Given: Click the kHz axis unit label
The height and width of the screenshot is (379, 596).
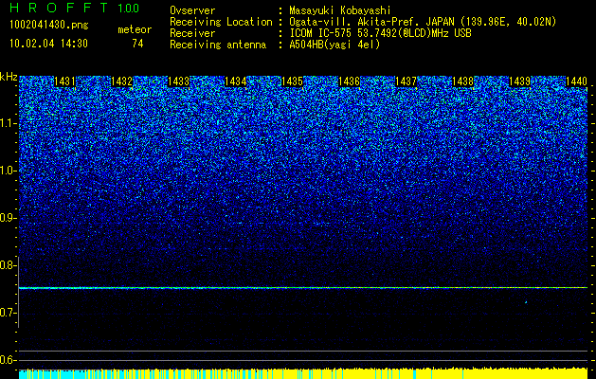Looking at the screenshot, I should [9, 77].
